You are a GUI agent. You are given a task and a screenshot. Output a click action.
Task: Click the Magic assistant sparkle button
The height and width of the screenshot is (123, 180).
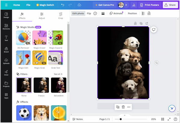pyautogui.click(x=172, y=108)
